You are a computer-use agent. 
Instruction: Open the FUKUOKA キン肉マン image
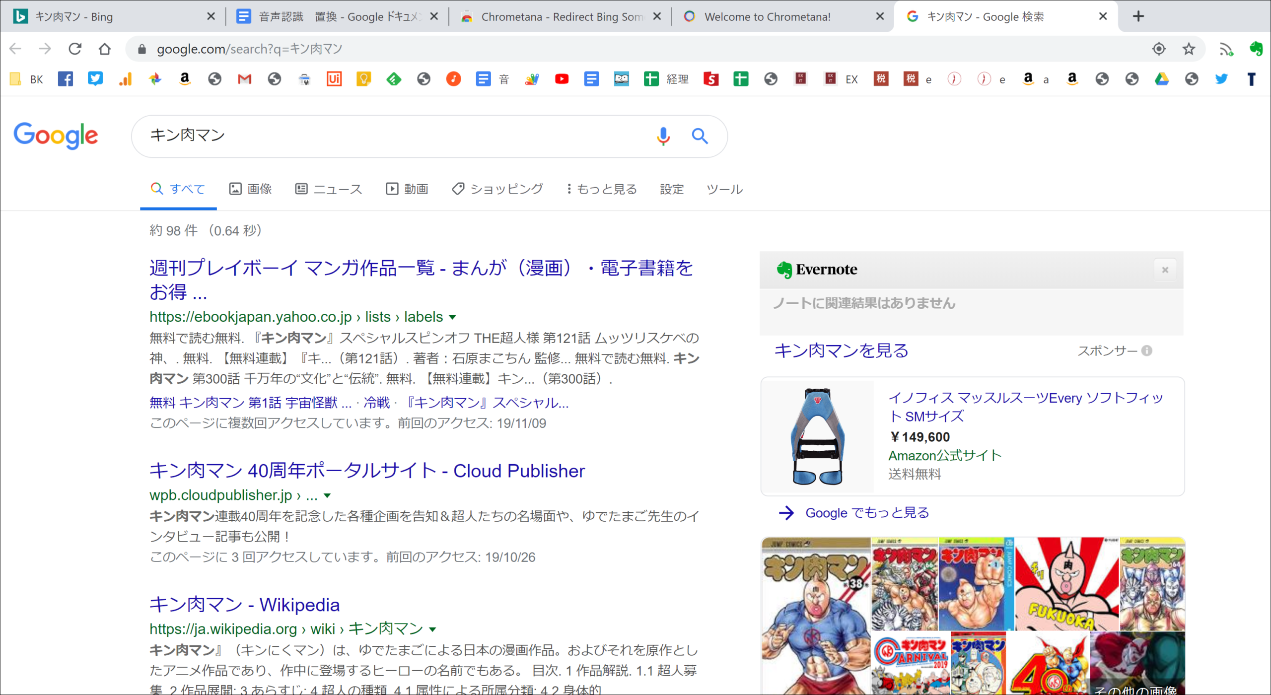tap(1066, 584)
